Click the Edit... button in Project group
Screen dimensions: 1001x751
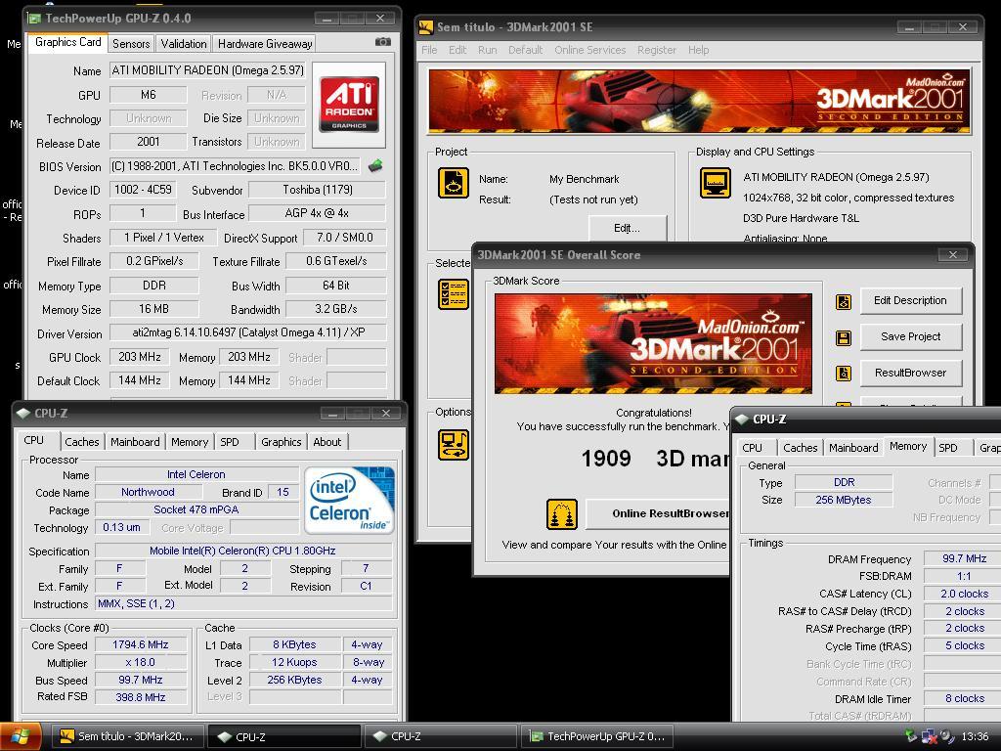coord(627,228)
